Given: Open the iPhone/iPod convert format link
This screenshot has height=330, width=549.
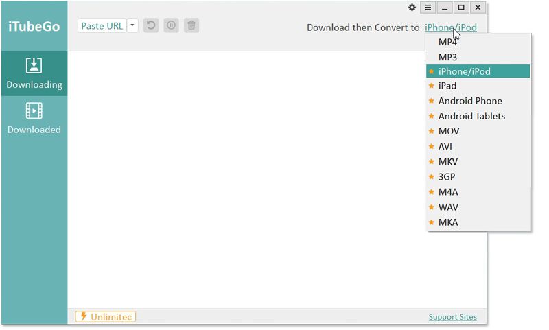Looking at the screenshot, I should pyautogui.click(x=451, y=27).
